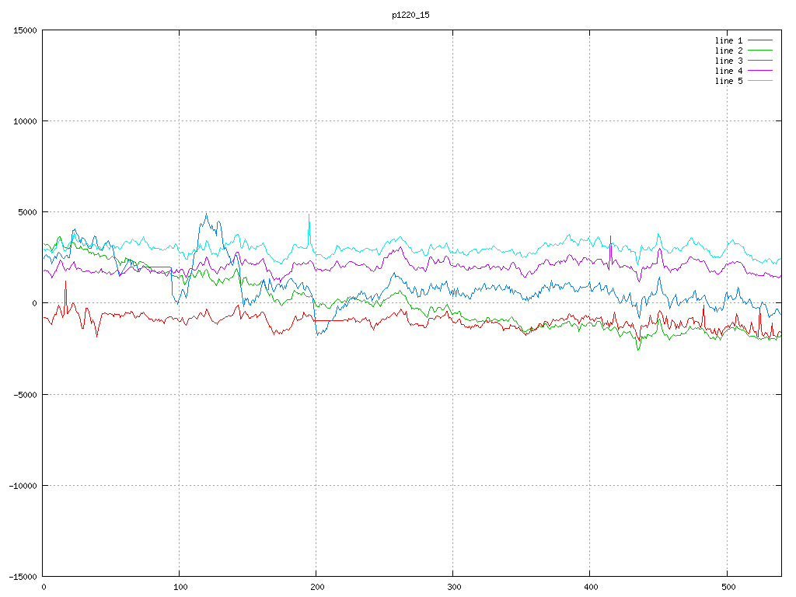Click the 'line 3' legend label
Image resolution: width=796 pixels, height=597 pixels.
pyautogui.click(x=728, y=61)
